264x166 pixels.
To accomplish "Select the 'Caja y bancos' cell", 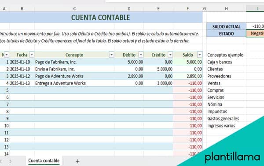I will tap(226, 62).
